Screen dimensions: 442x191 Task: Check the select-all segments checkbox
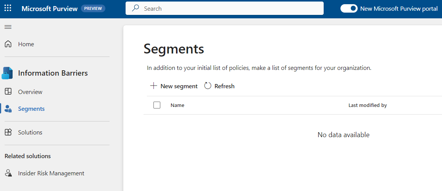(x=157, y=105)
